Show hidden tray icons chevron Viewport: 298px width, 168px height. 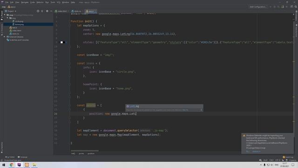[x=261, y=165]
